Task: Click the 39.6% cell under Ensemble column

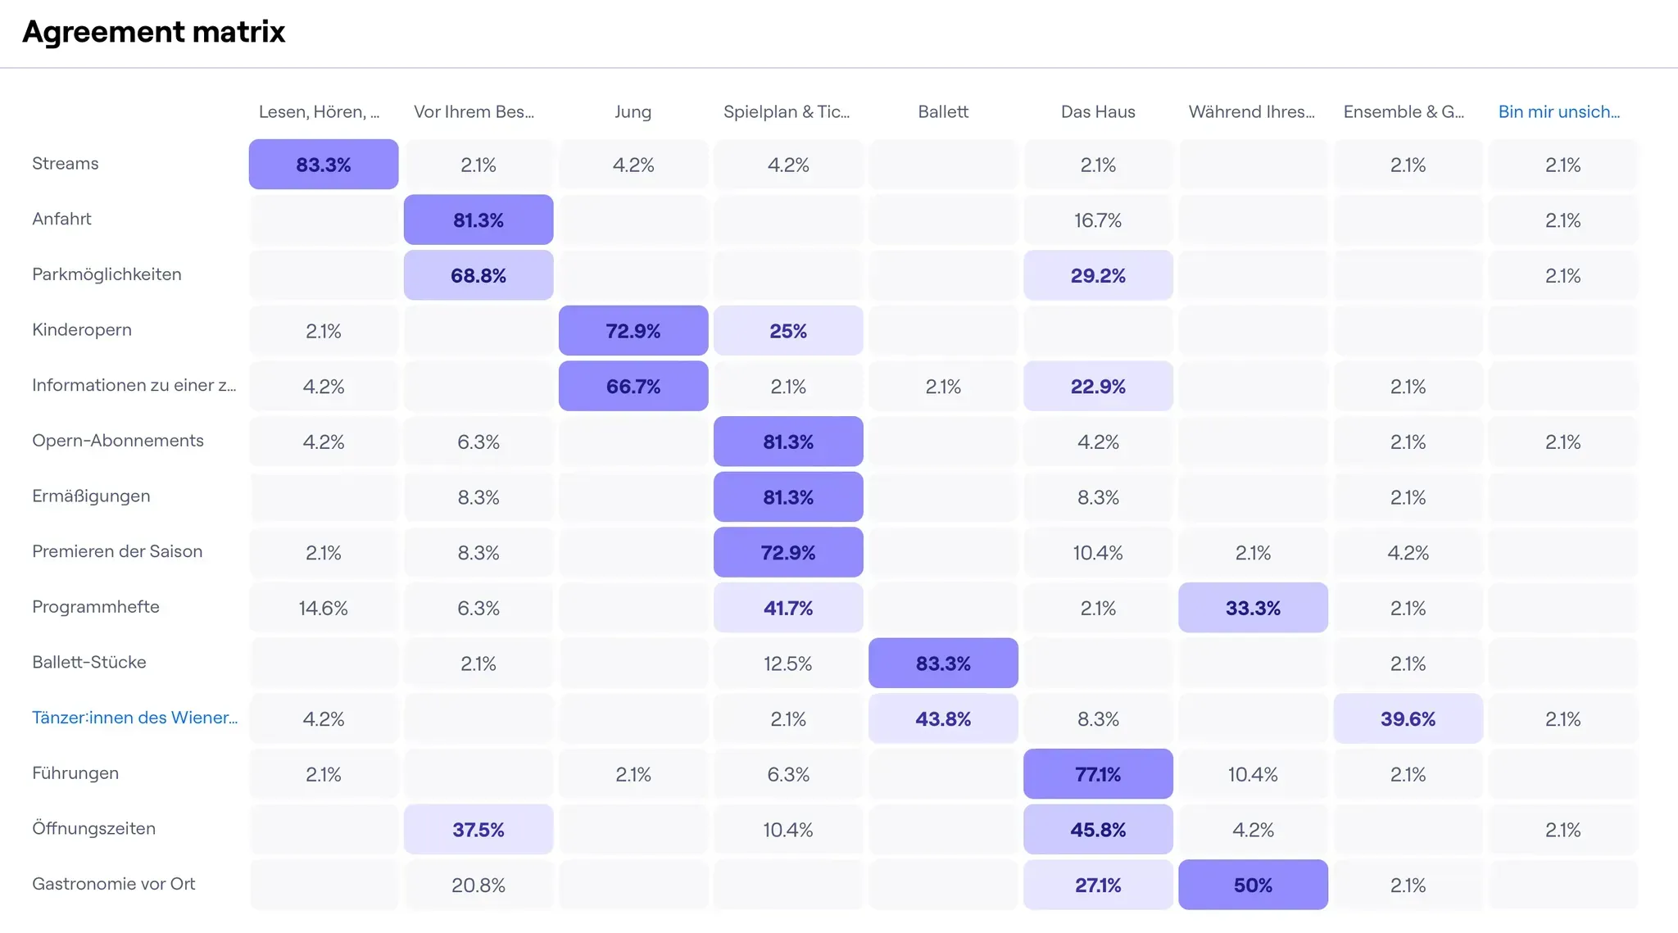Action: click(x=1408, y=718)
